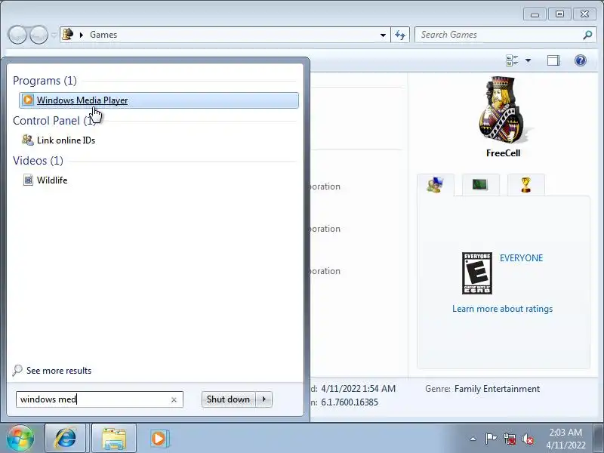Click the version 6.1.7600.16385 value

(x=350, y=402)
